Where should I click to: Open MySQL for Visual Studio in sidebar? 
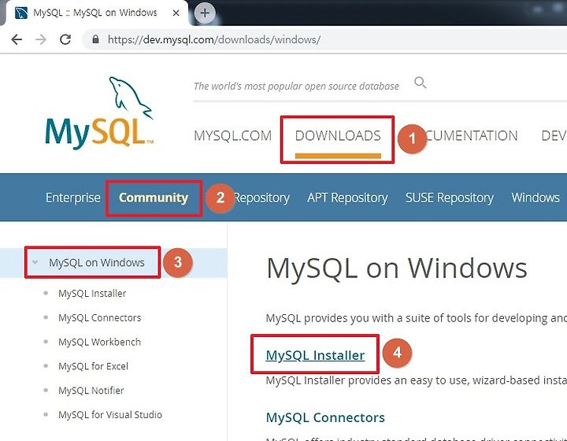pos(110,414)
